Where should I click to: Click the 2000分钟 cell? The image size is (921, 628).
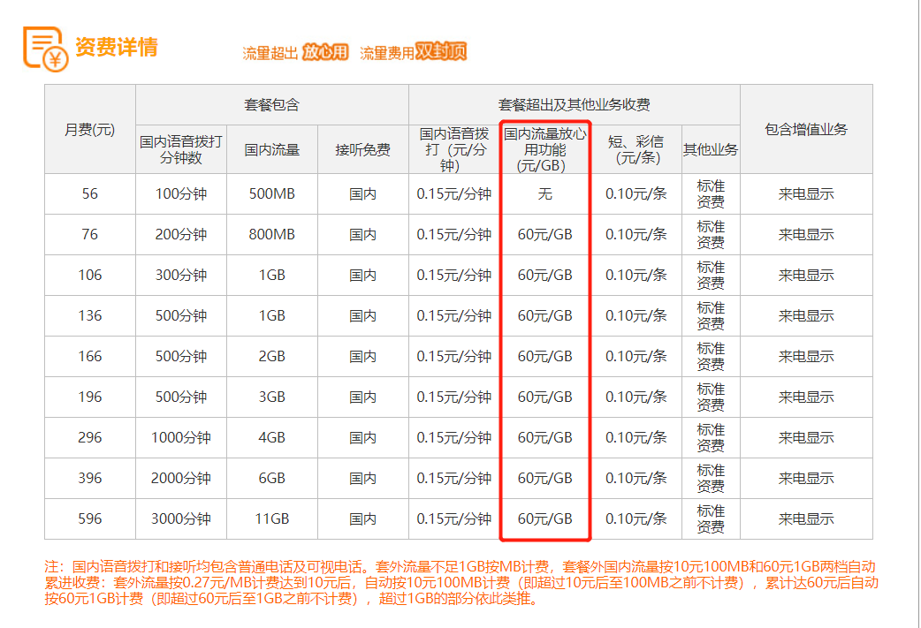tap(181, 478)
